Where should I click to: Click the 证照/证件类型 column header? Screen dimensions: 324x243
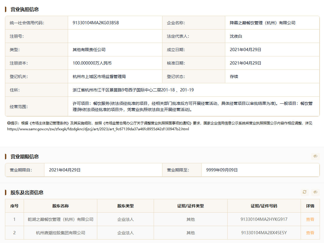pyautogui.click(x=190, y=206)
